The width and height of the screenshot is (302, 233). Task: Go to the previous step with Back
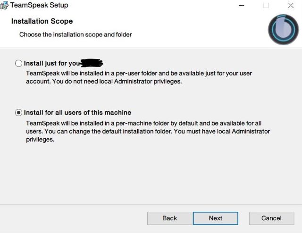pos(169,218)
